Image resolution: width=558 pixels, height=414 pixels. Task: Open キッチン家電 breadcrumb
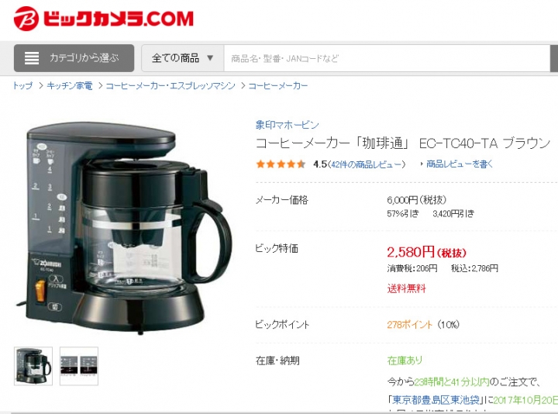click(x=70, y=86)
